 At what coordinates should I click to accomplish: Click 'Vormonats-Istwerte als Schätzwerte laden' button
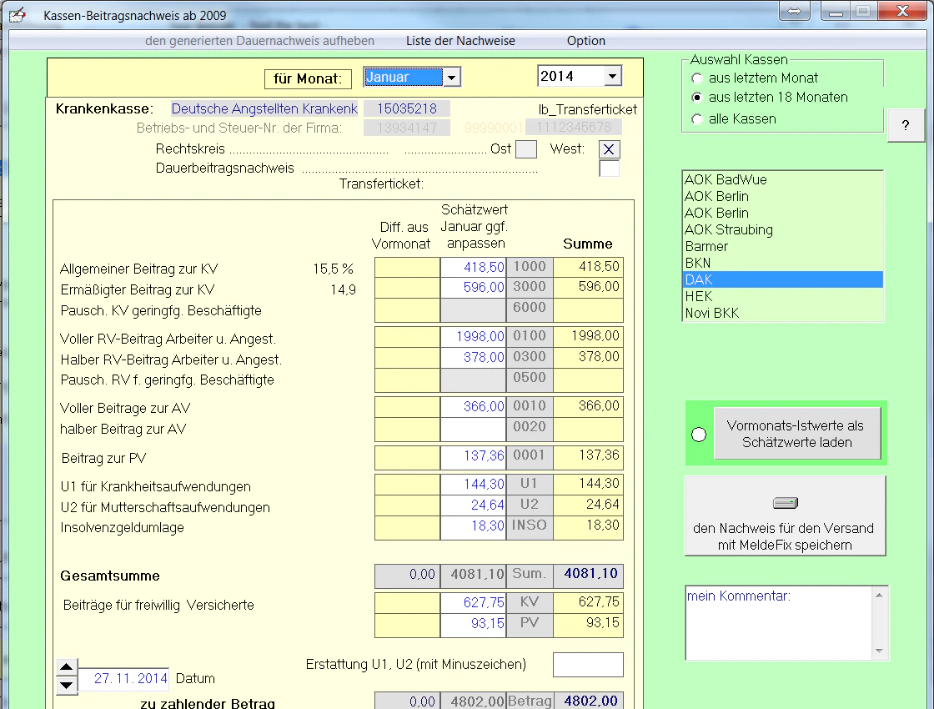pyautogui.click(x=797, y=434)
